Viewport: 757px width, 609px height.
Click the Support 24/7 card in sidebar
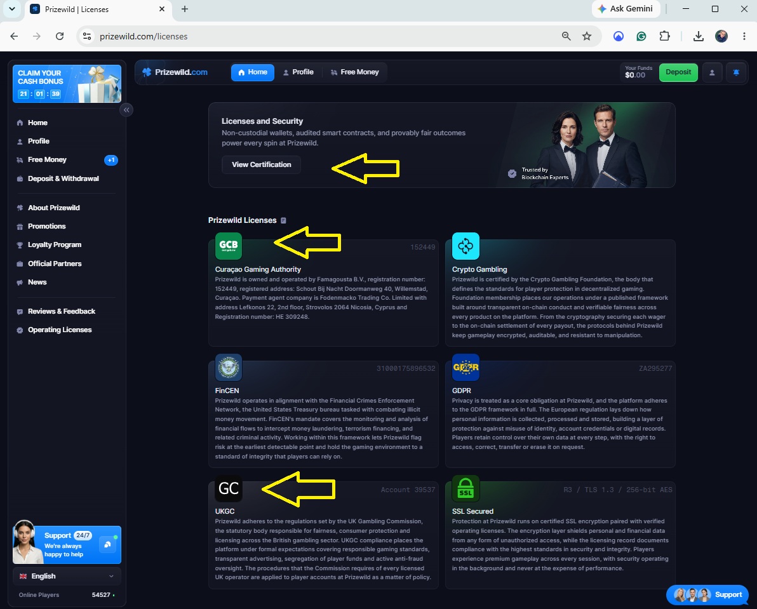coord(67,544)
